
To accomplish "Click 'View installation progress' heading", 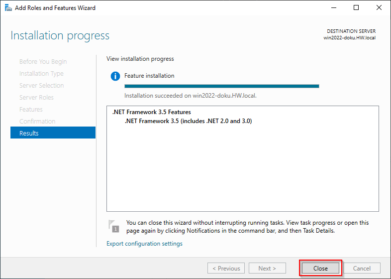I will point(140,59).
